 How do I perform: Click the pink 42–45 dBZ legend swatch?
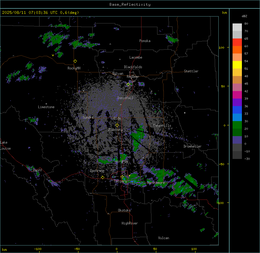[x=237, y=87]
